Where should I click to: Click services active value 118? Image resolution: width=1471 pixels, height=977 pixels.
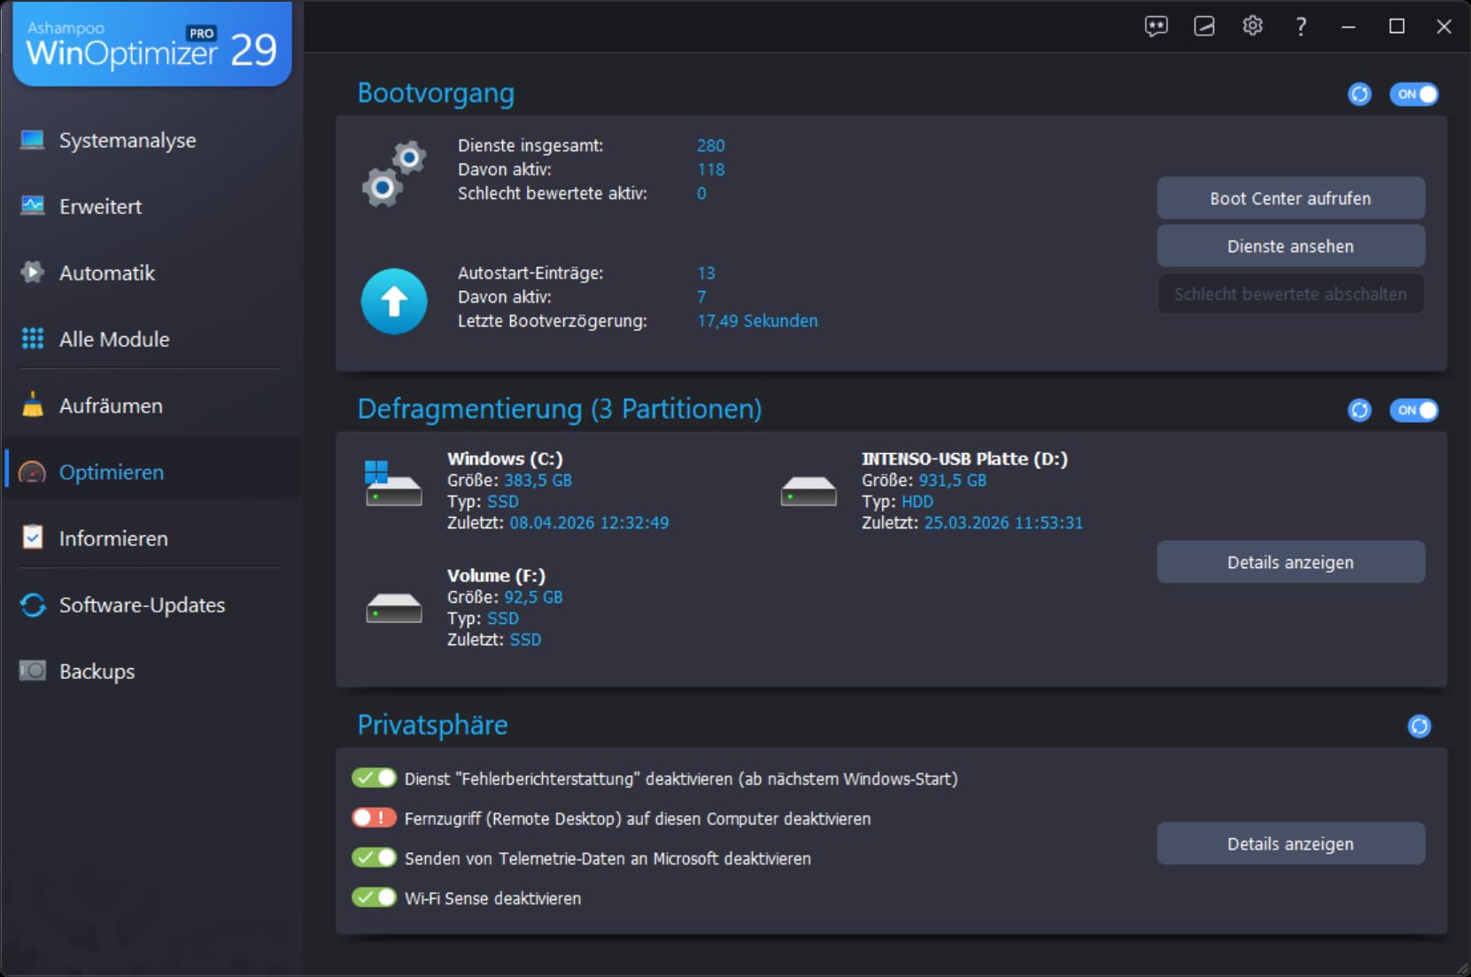[x=710, y=169]
